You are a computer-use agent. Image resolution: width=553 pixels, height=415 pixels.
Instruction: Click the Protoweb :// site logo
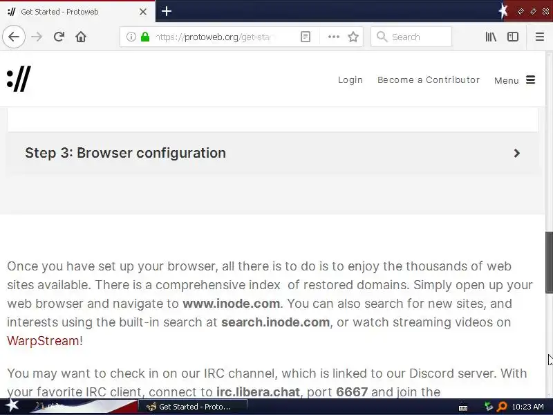19,79
